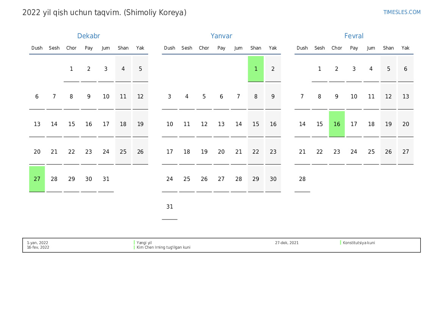
Task: Select February 6 in Fevral
Action: (x=406, y=69)
